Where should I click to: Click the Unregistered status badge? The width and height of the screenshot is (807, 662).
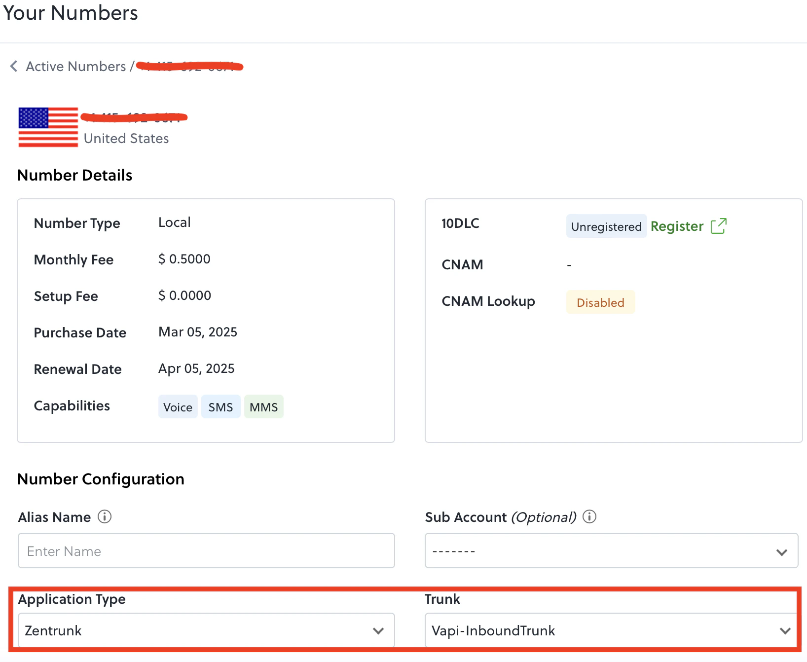pos(606,226)
